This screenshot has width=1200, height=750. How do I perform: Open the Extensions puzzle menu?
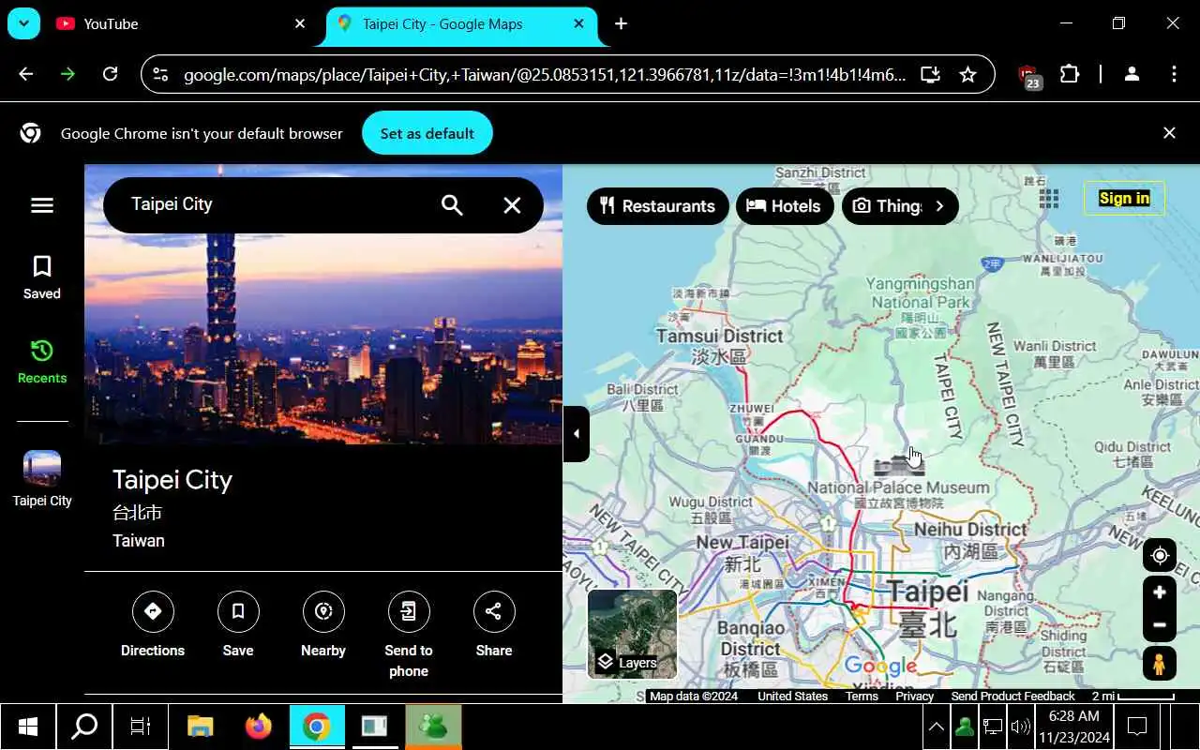click(x=1070, y=74)
